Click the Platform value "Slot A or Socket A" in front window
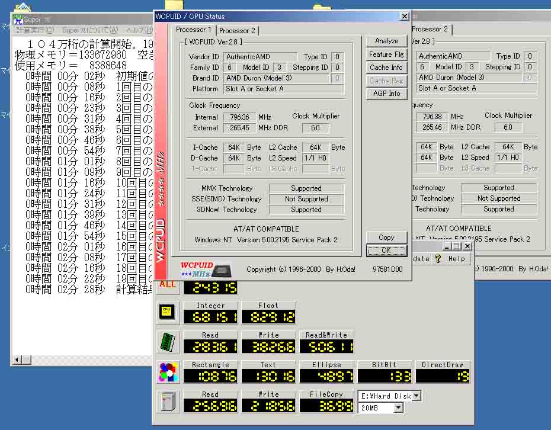The image size is (551, 430). point(284,89)
